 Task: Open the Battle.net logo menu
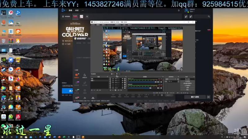[63, 11]
